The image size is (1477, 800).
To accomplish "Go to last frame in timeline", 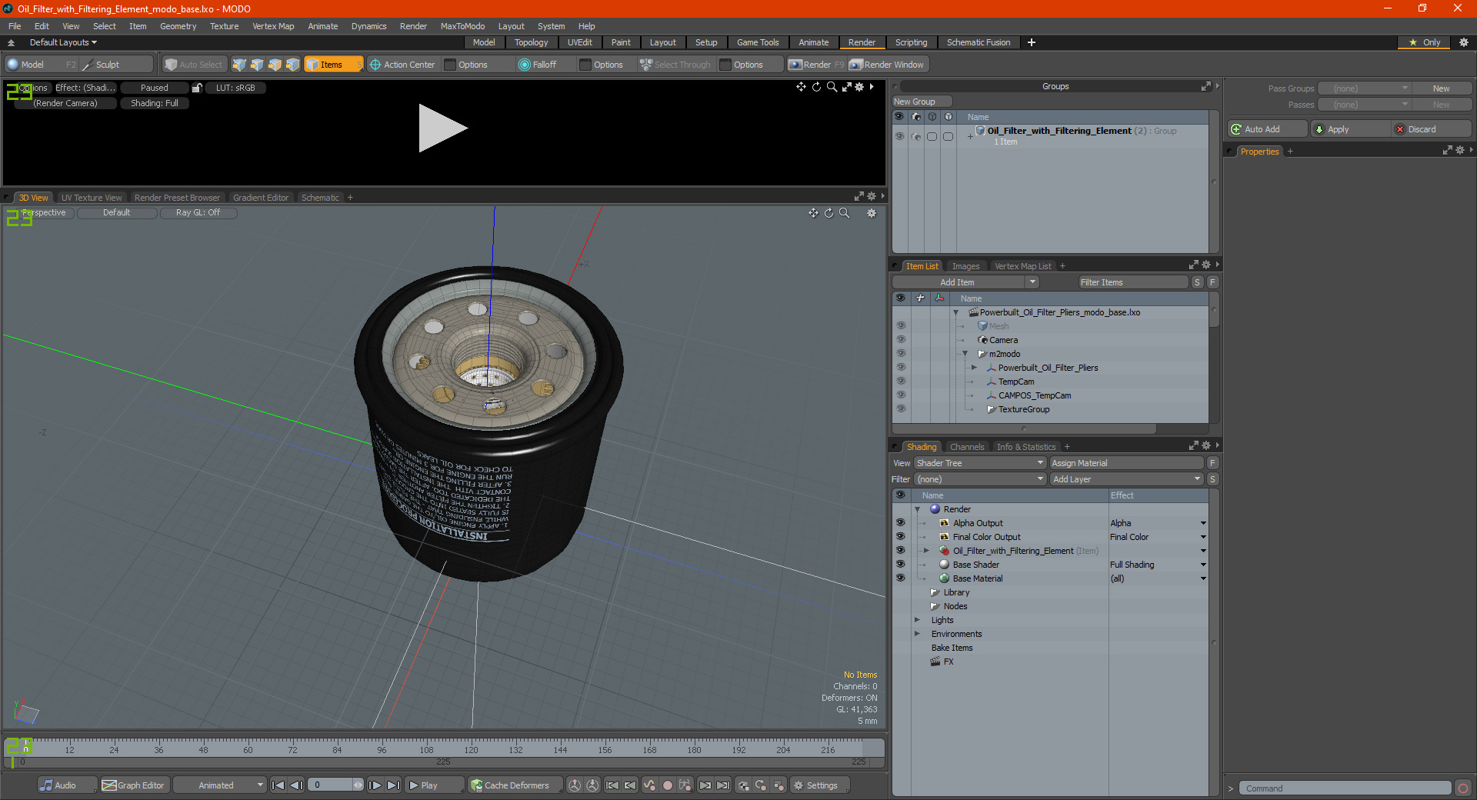I will click(x=393, y=785).
